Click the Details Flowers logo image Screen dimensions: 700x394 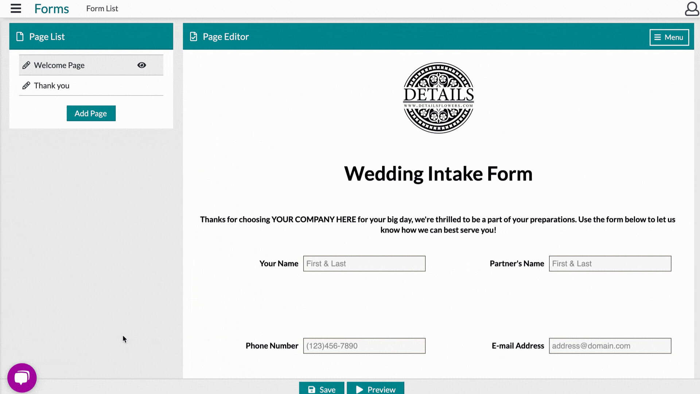438,98
